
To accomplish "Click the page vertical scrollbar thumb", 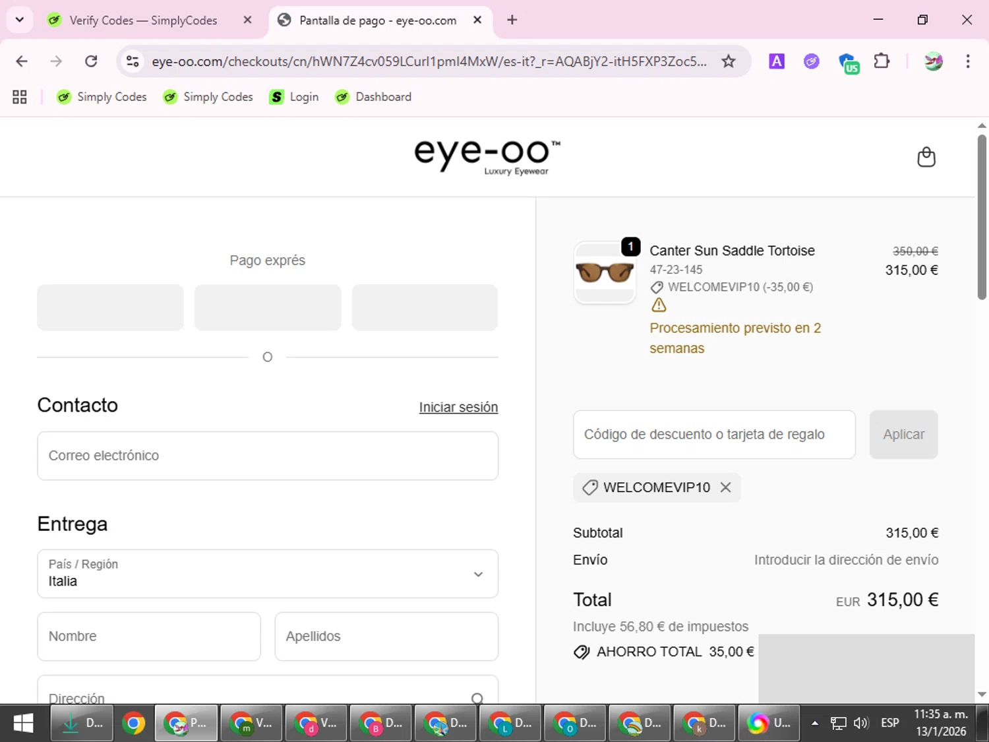I will (982, 218).
